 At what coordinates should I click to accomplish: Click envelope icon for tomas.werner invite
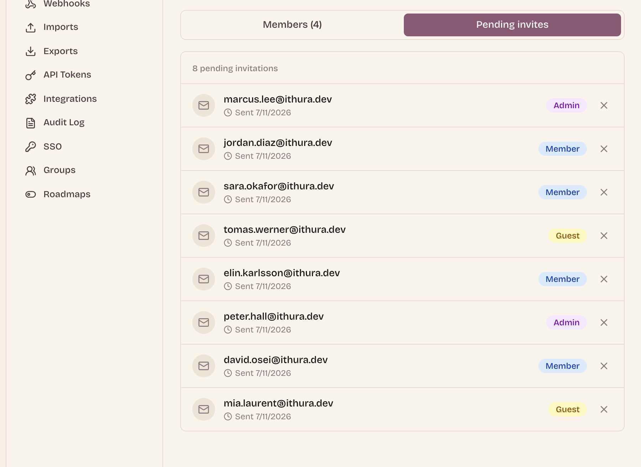(204, 236)
